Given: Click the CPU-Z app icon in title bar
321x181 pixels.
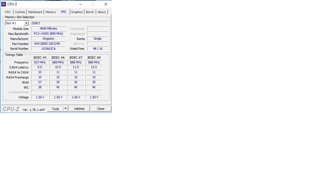Looking at the screenshot, I should point(4,4).
